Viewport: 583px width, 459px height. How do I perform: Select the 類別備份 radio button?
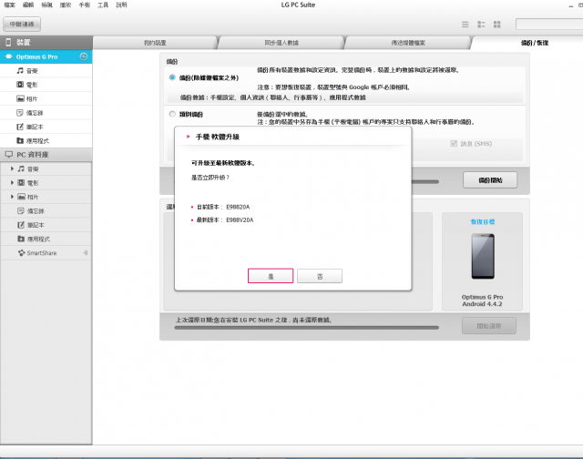click(x=172, y=114)
